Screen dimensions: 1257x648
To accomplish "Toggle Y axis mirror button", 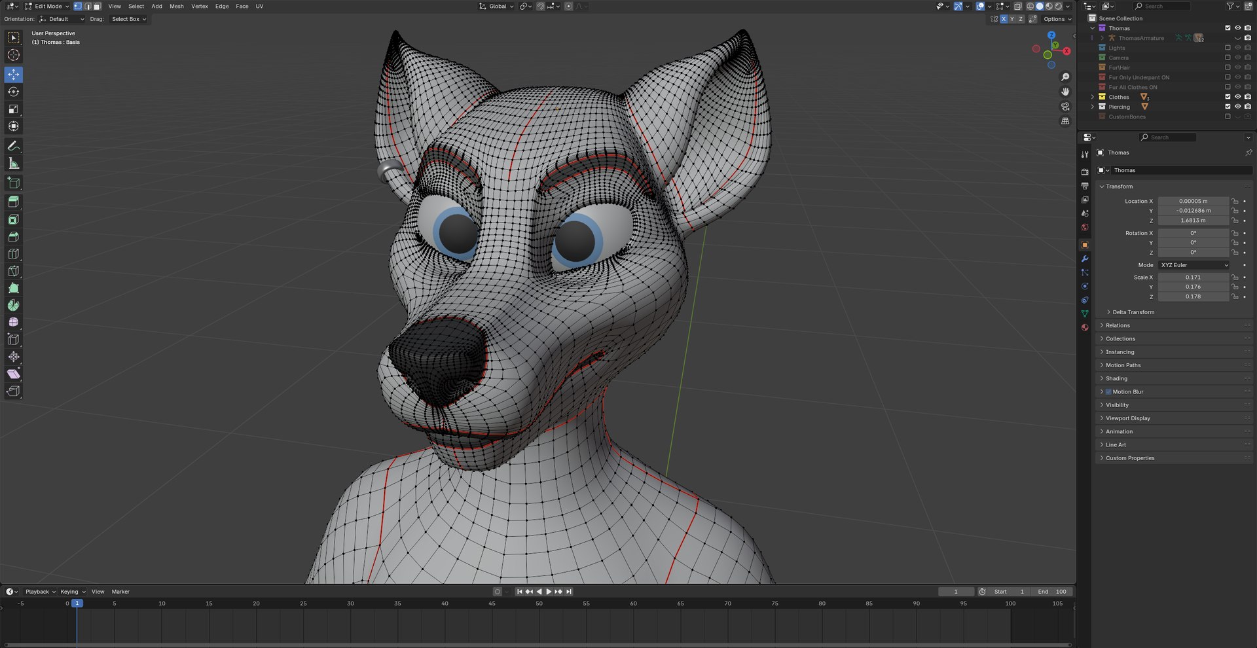I will (x=1012, y=19).
